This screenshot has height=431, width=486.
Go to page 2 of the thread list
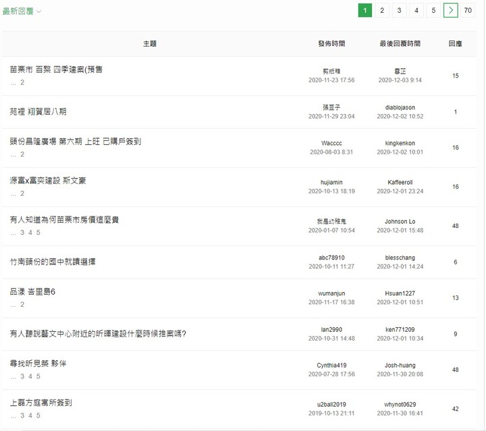pos(382,11)
